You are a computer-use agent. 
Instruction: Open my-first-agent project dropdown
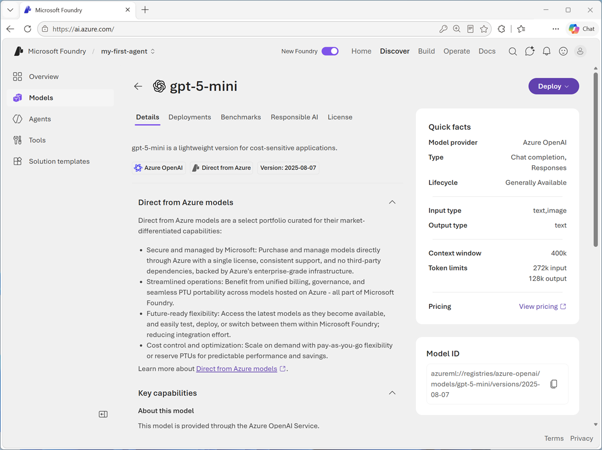point(128,51)
